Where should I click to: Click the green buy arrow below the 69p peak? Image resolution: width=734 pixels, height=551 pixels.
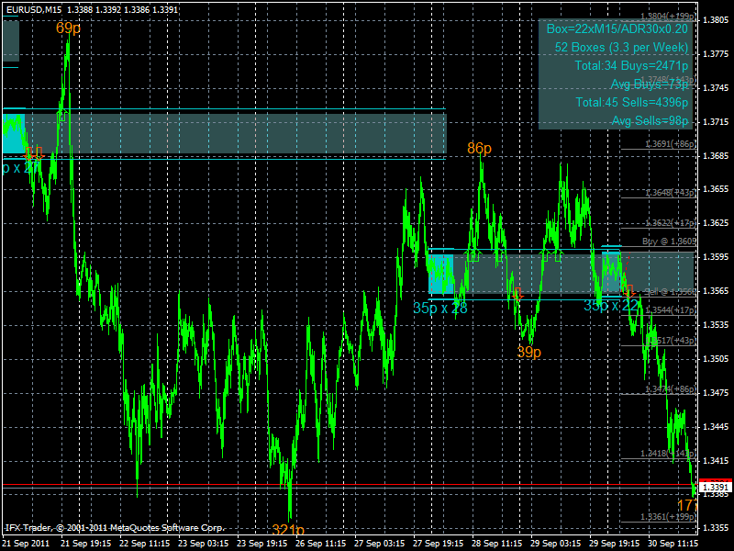(62, 115)
